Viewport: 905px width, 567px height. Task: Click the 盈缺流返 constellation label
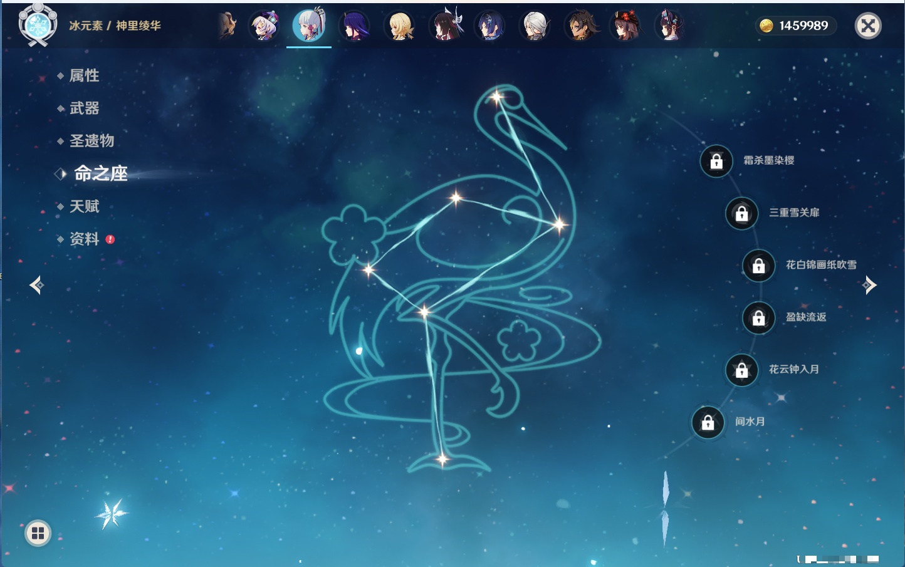pos(806,317)
